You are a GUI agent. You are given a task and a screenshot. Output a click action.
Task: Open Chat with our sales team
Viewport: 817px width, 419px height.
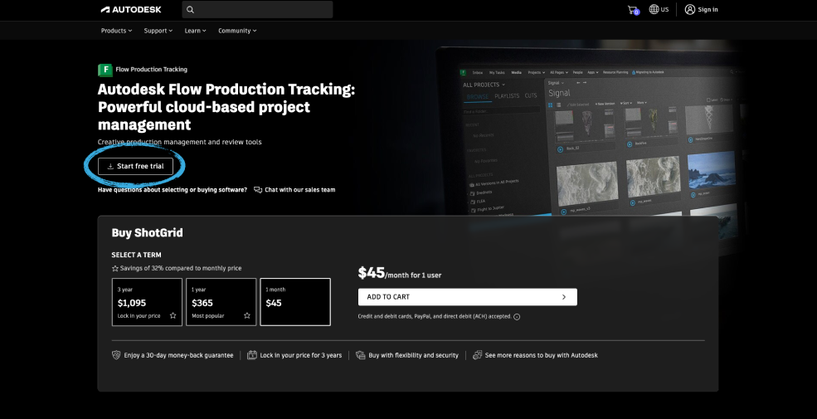[299, 190]
